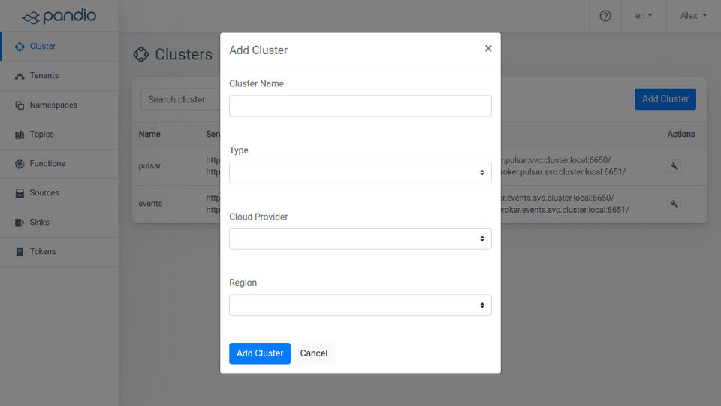Click the Add Cluster dialog title
The width and height of the screenshot is (721, 406).
coord(258,50)
